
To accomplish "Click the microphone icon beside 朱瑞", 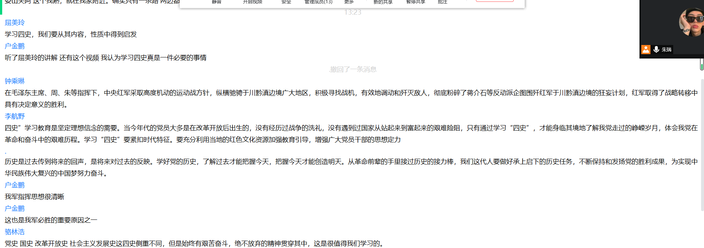I will pos(656,49).
